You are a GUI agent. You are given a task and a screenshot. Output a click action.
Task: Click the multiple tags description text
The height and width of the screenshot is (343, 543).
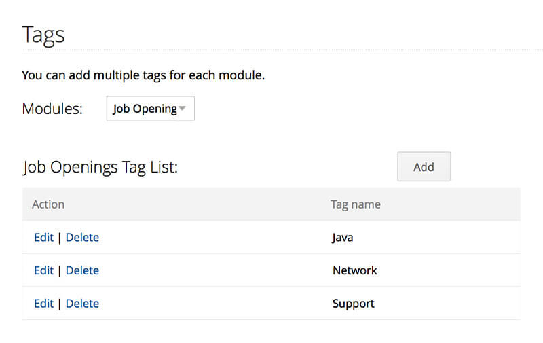(143, 75)
